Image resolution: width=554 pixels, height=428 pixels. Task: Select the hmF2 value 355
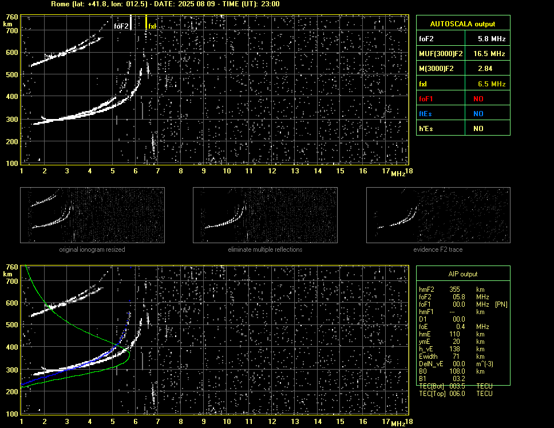455,290
